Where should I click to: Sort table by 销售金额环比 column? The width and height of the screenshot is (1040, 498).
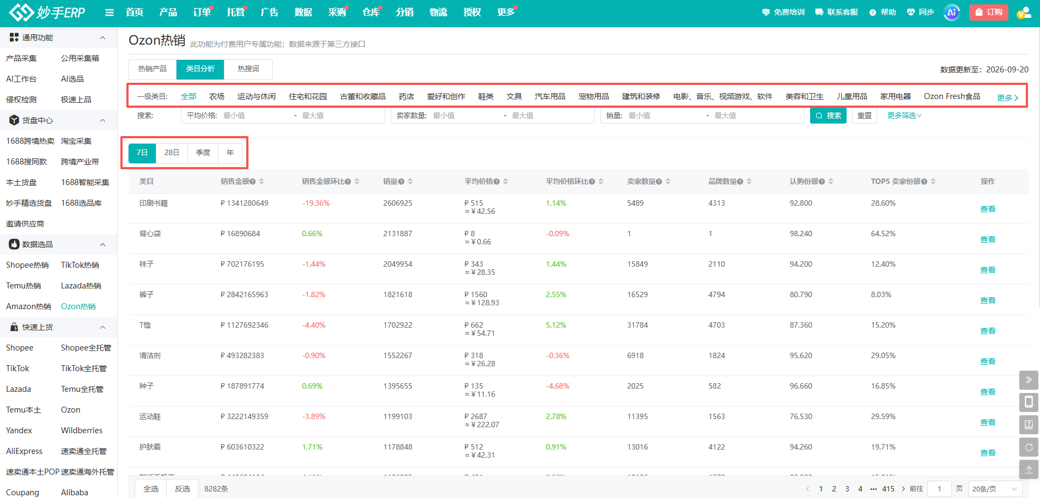(357, 181)
